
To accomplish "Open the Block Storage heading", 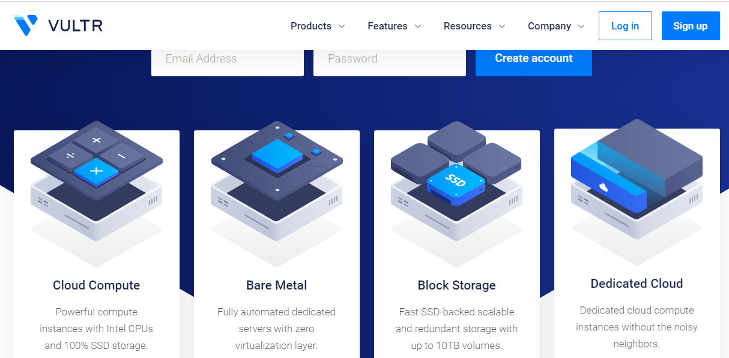I will tap(457, 285).
